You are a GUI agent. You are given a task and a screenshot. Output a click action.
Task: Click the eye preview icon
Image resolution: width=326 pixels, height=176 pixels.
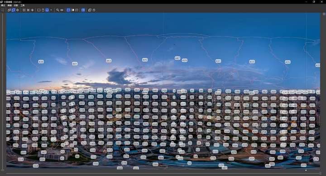coord(62,10)
